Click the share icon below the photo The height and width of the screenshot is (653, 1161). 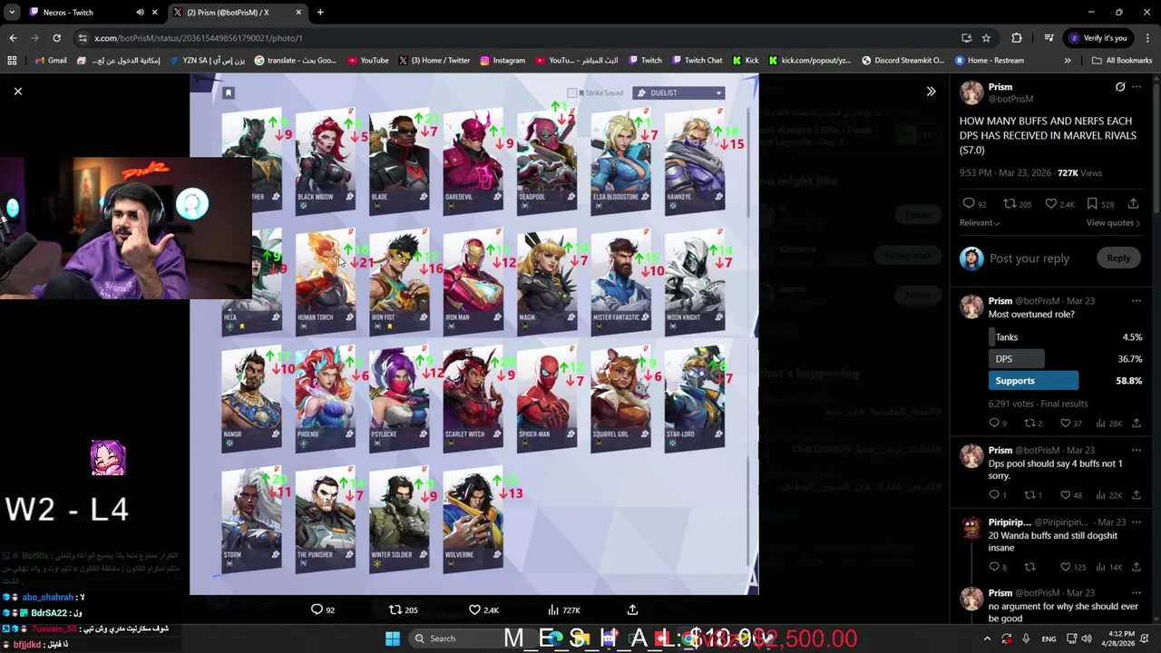click(632, 609)
